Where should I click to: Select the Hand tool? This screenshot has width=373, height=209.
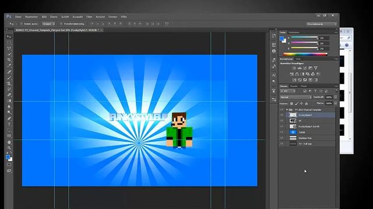[x=9, y=142]
